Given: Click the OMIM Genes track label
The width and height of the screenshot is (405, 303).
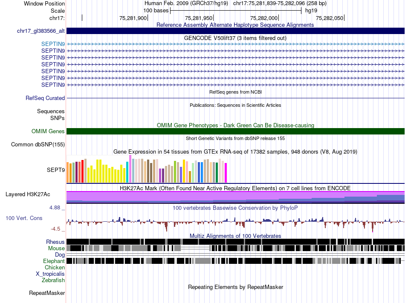Looking at the screenshot, I should tap(48, 131).
